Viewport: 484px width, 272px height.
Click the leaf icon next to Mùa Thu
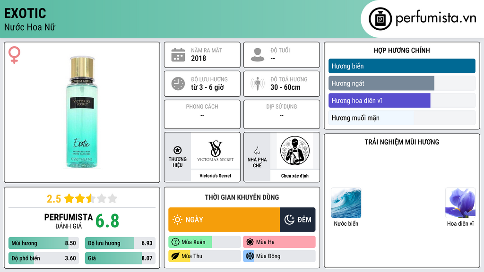[175, 256]
